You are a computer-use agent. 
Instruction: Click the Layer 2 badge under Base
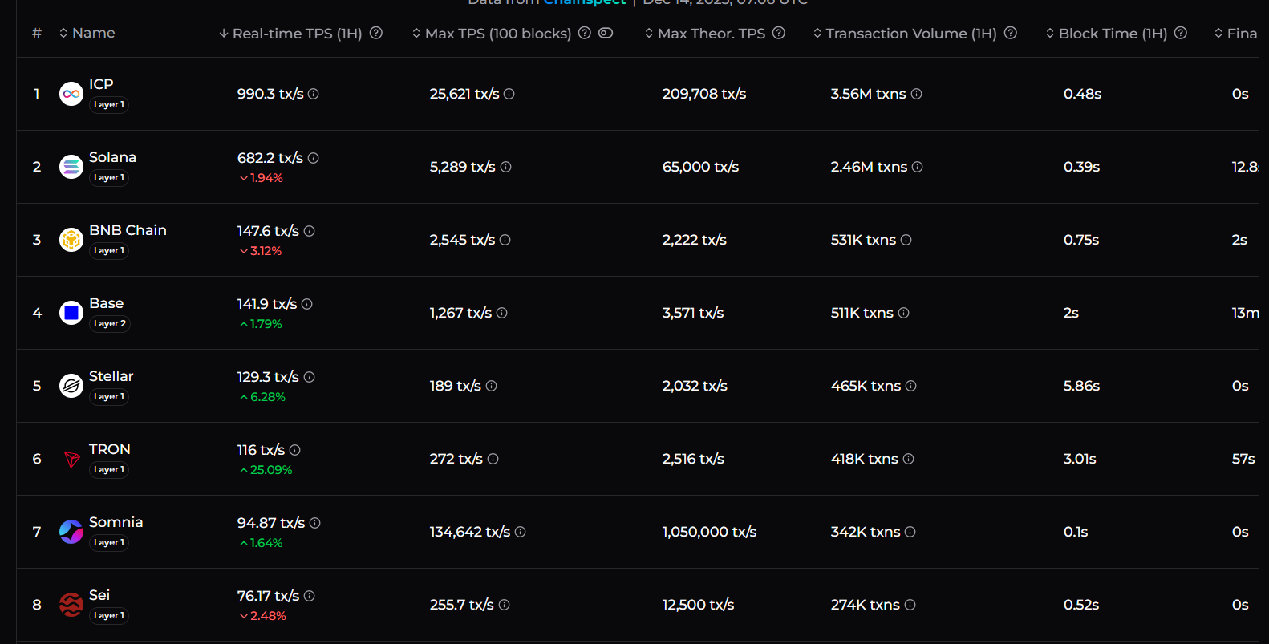[x=110, y=323]
